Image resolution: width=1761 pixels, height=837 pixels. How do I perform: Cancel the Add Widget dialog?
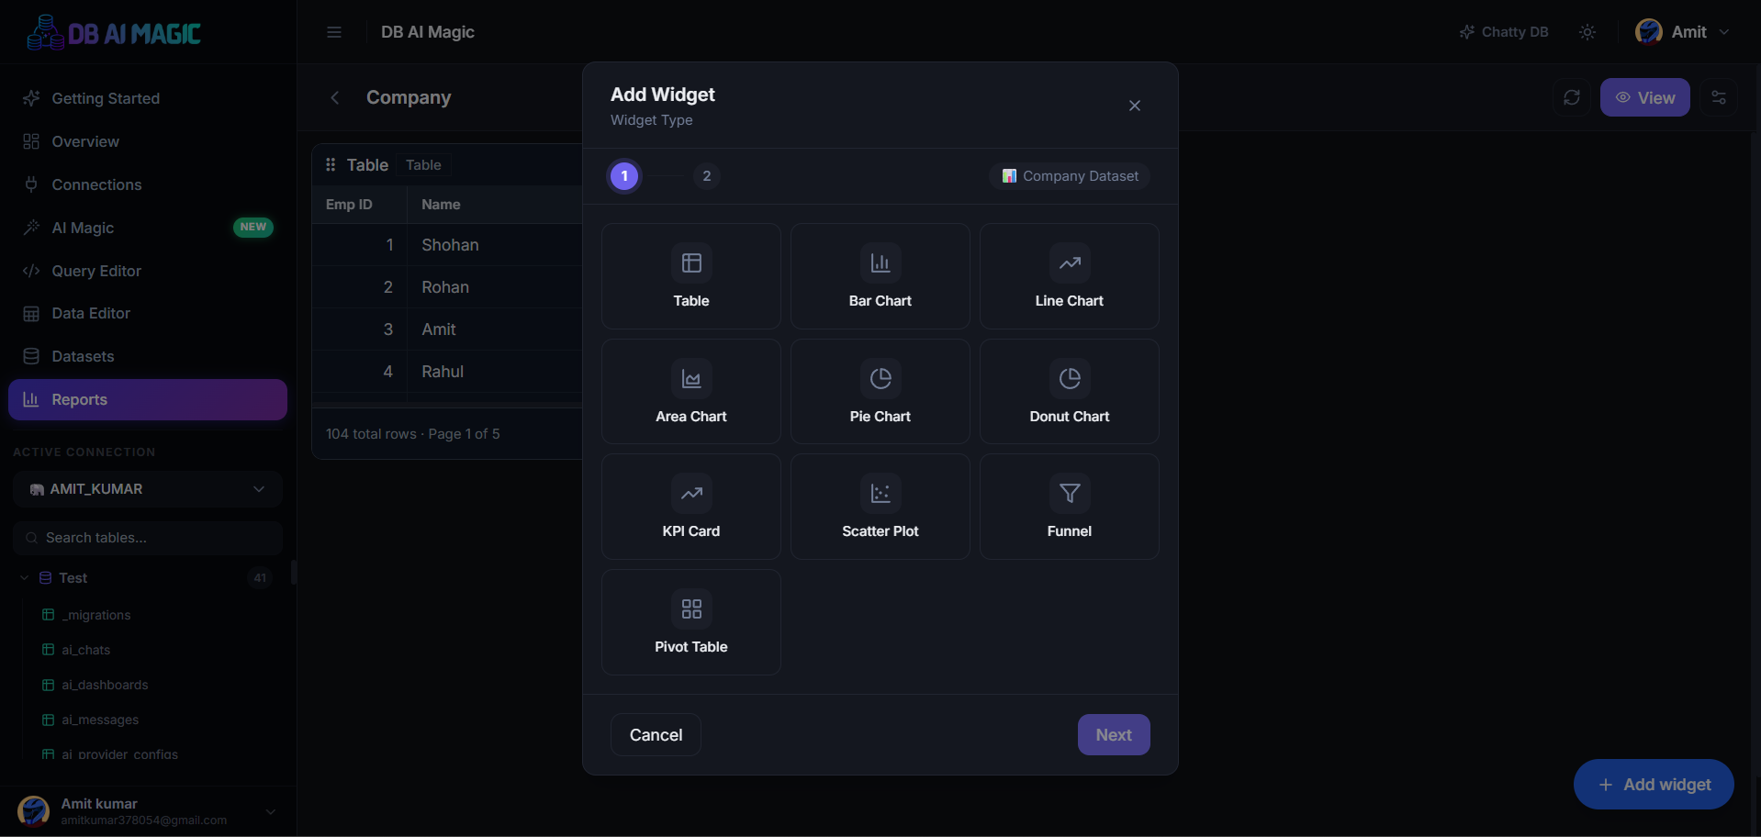(656, 735)
